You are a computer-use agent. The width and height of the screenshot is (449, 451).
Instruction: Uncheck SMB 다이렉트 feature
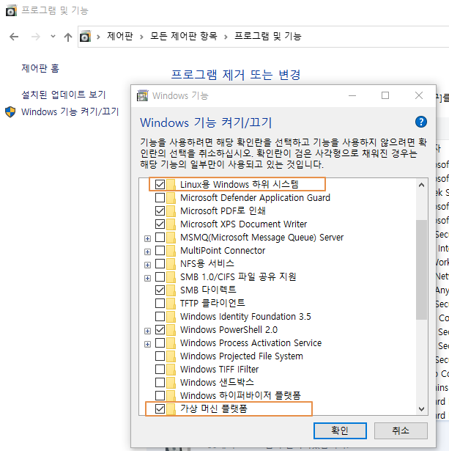160,290
